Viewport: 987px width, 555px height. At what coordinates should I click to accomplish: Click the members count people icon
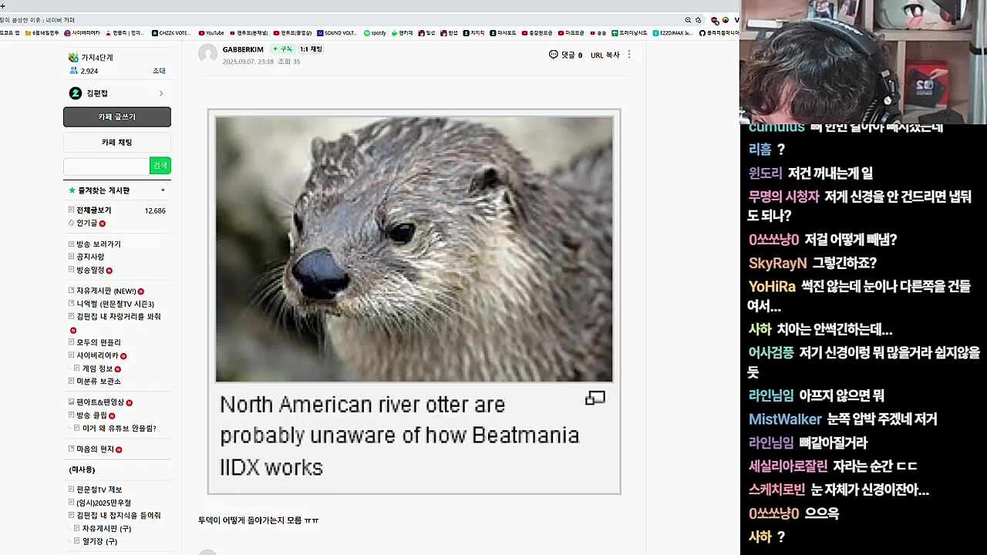coord(73,71)
